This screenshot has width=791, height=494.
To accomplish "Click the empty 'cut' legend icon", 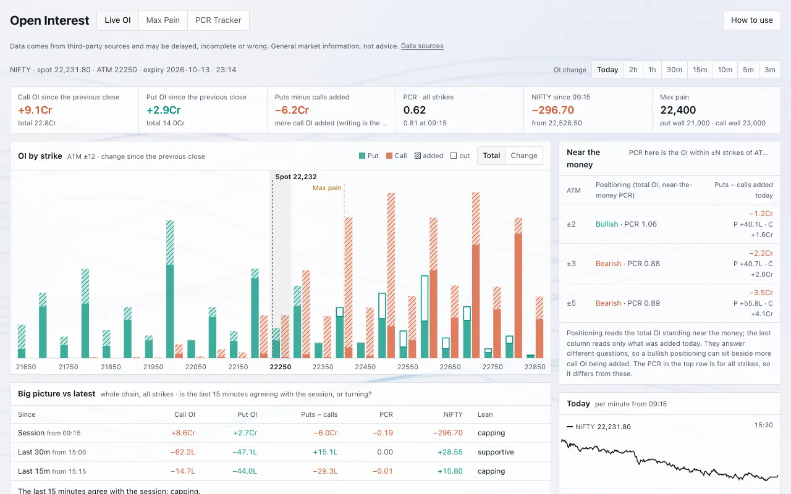I will coord(454,156).
